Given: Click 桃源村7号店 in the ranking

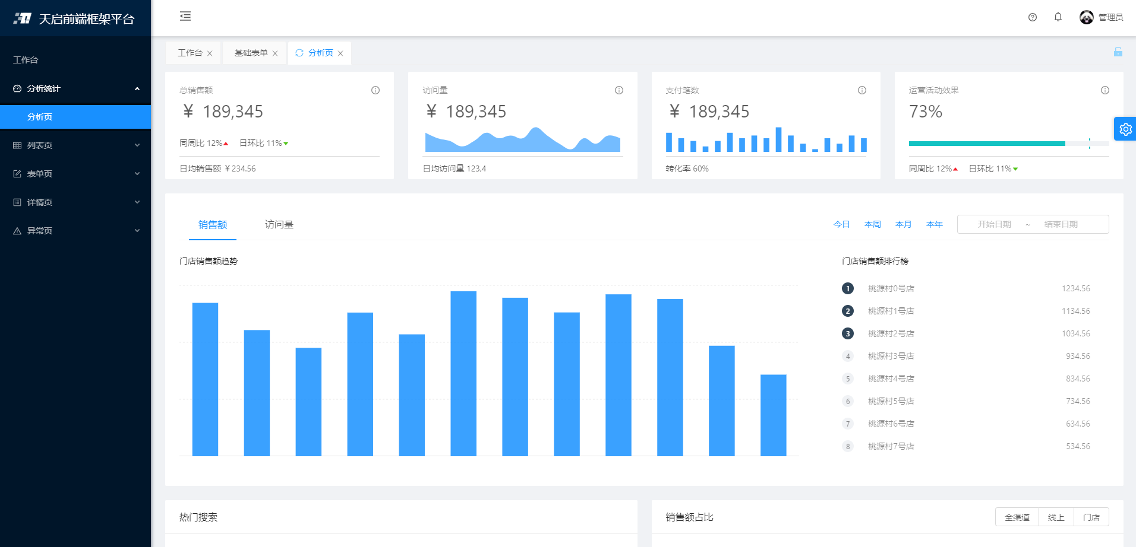Looking at the screenshot, I should point(891,446).
